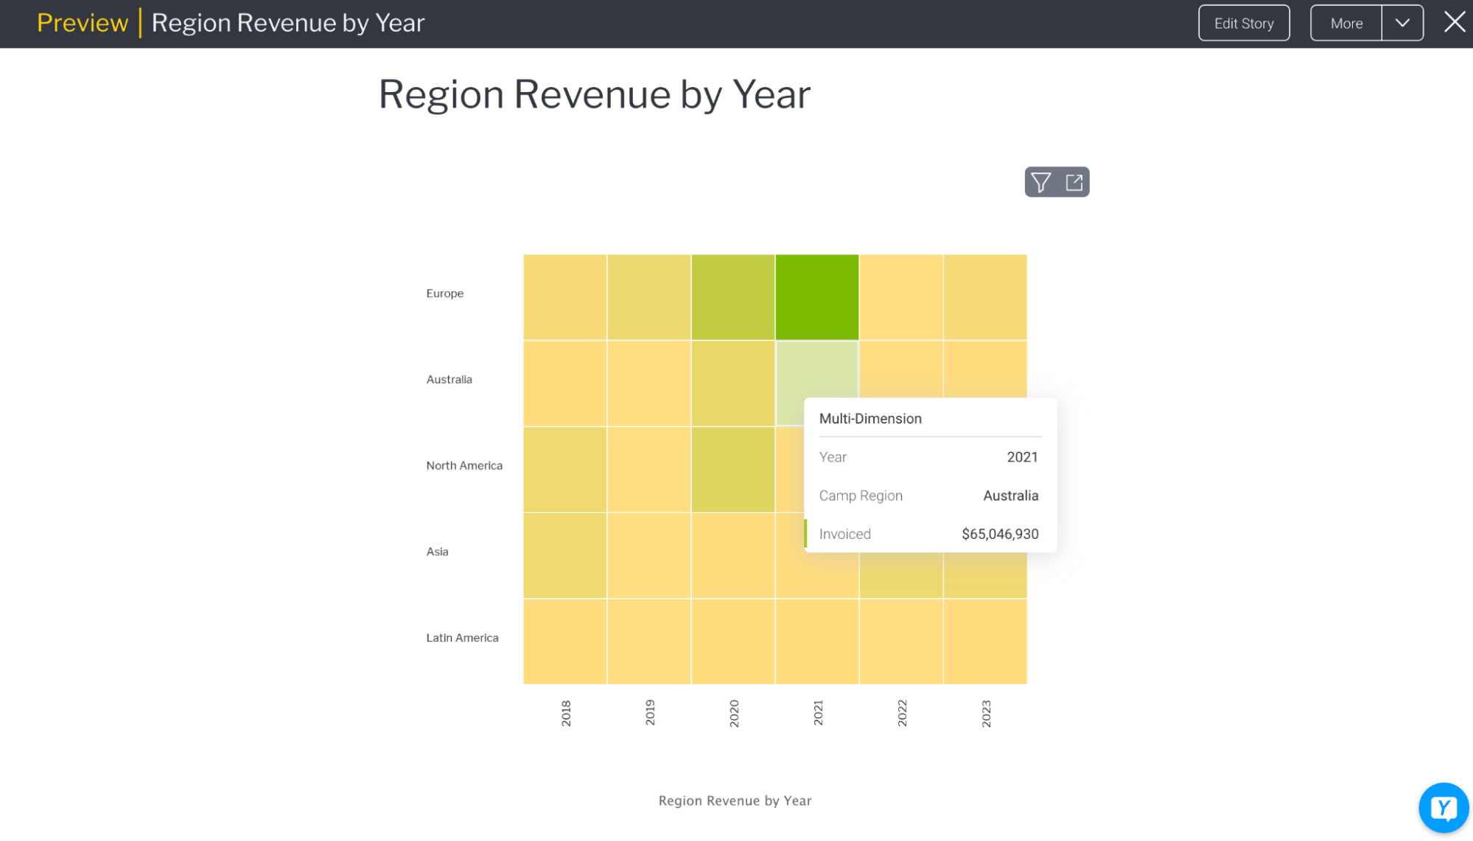Screen dimensions: 1473x841
Task: Close the story preview with X
Action: [1455, 22]
